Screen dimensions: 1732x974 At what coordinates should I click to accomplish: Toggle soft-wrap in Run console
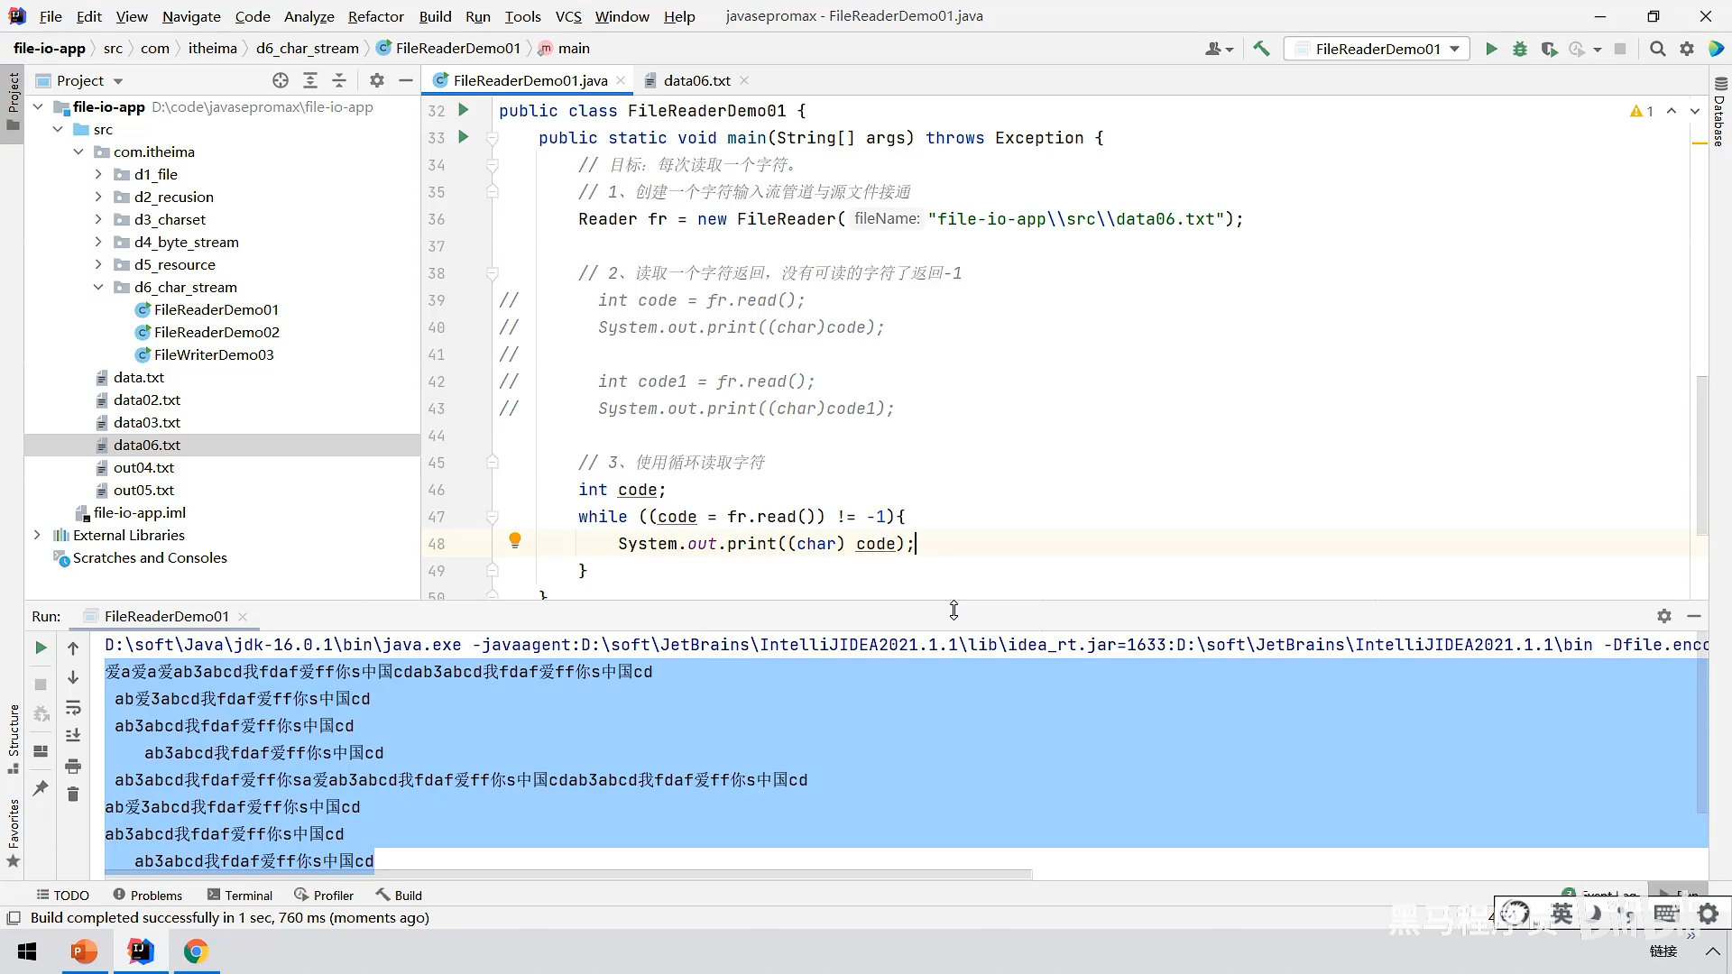coord(73,708)
